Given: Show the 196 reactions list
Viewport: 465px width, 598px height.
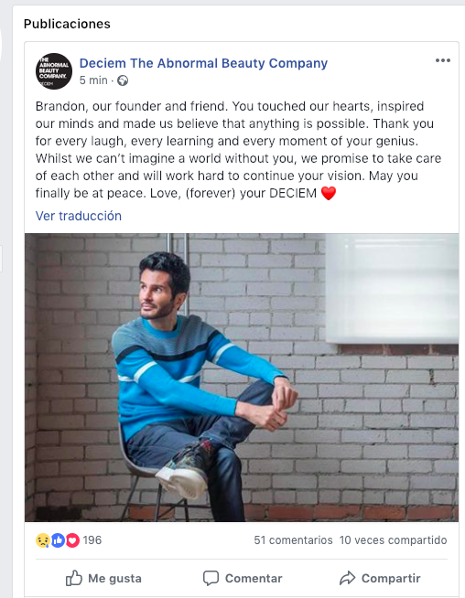Looking at the screenshot, I should [x=92, y=540].
